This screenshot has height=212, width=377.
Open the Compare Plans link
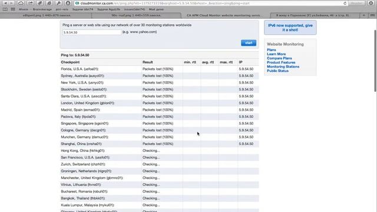(x=279, y=58)
